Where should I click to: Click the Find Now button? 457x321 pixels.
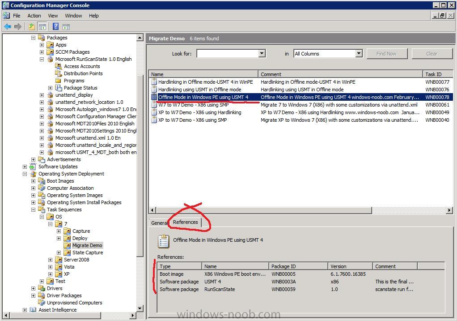[x=386, y=54]
